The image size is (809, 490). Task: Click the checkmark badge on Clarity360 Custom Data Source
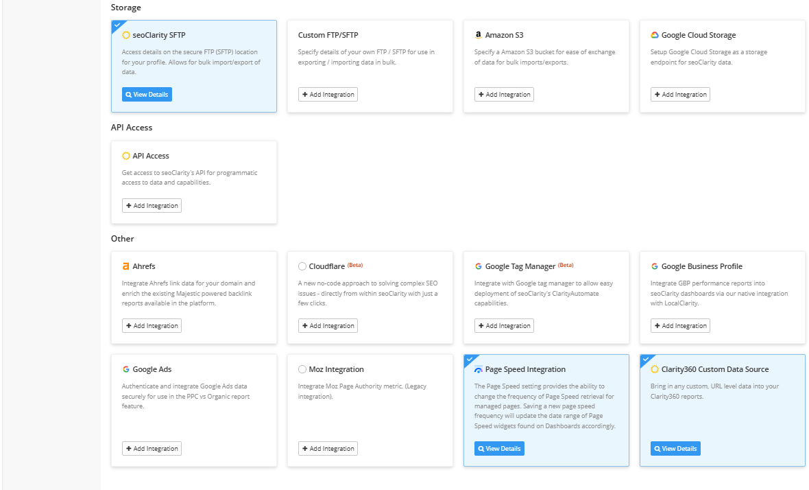[645, 359]
